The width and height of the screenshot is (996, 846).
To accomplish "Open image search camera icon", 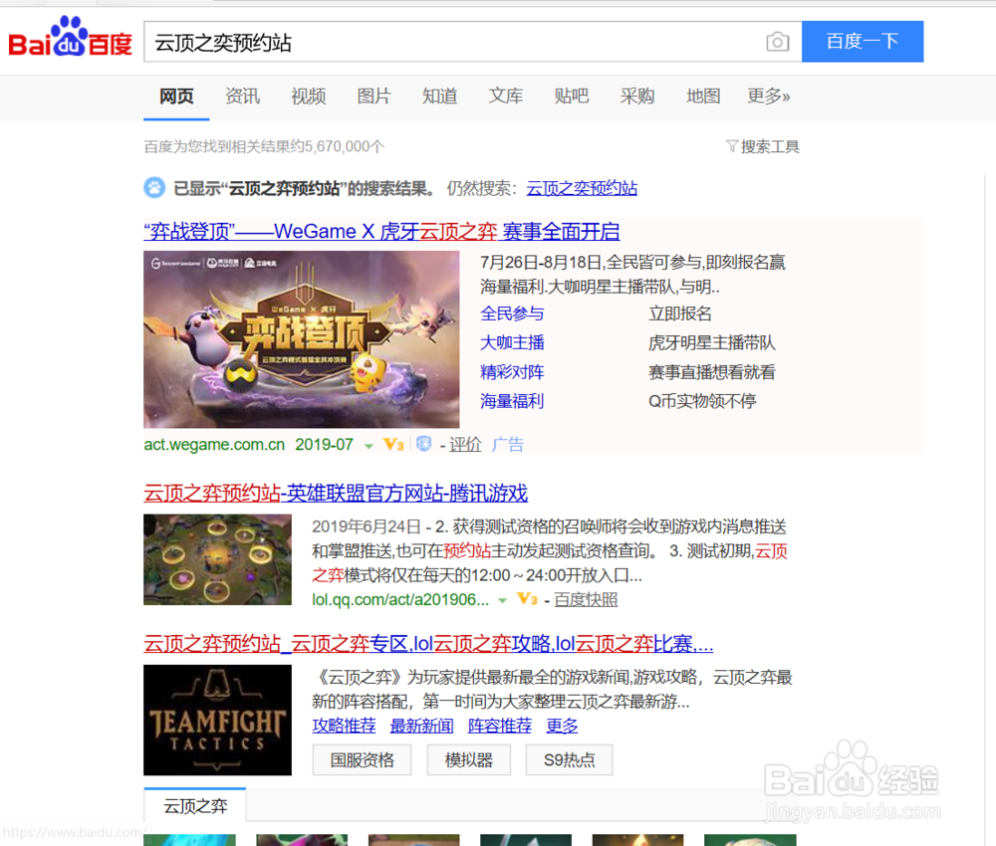I will (777, 42).
